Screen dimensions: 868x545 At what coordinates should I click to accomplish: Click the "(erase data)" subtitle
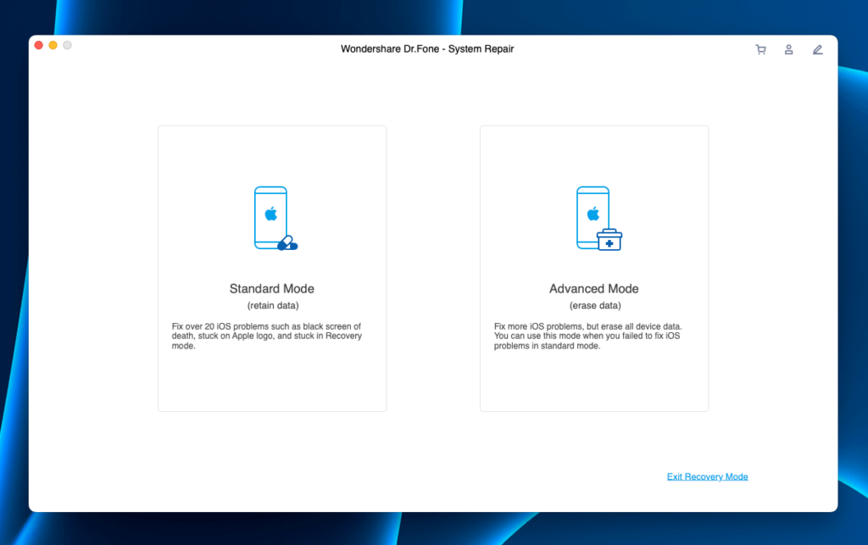(x=595, y=305)
